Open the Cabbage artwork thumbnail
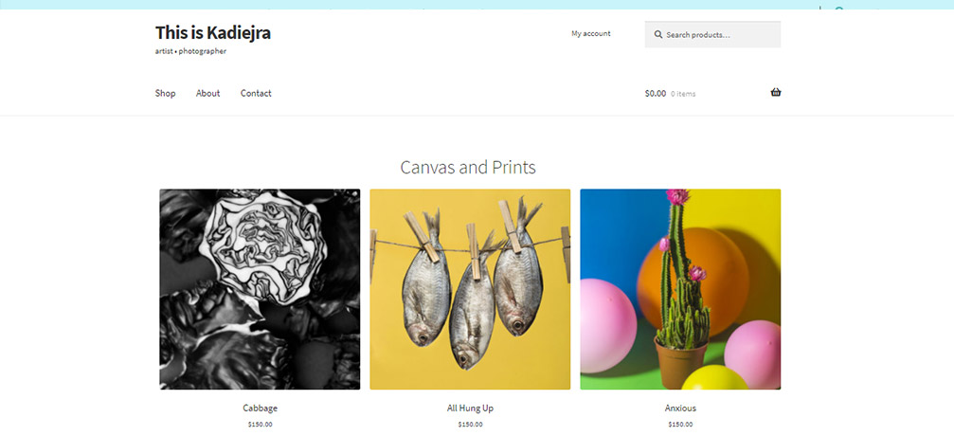954x436 pixels. (260, 289)
